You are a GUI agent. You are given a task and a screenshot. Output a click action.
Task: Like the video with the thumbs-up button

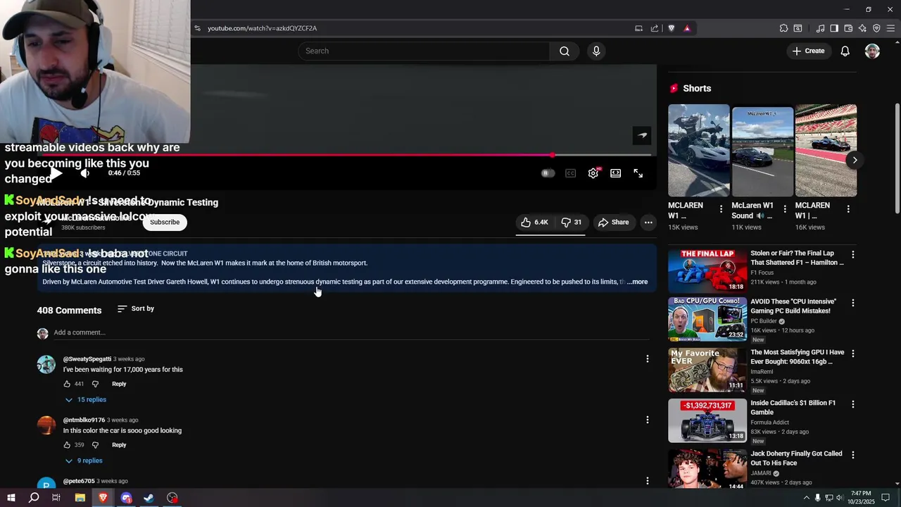[534, 222]
